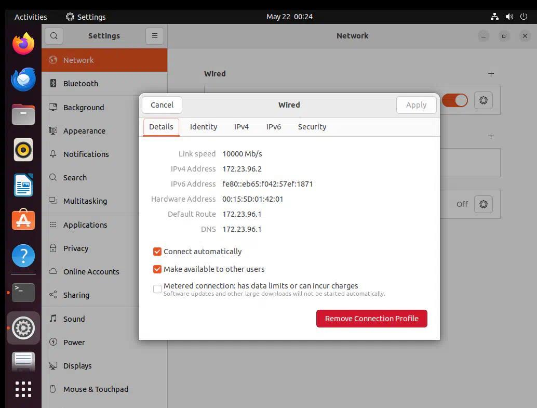Open the Settings hamburger menu
The image size is (537, 408).
click(x=155, y=36)
